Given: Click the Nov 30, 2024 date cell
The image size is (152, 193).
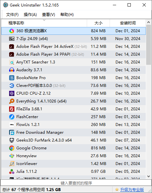Looking at the screenshot, I should pyautogui.click(x=128, y=39).
